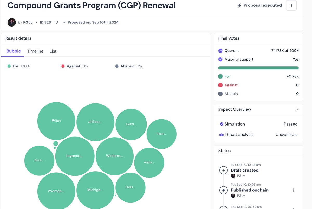312x209 pixels.
Task: Select the Arana... voter bubble
Action: 149,163
